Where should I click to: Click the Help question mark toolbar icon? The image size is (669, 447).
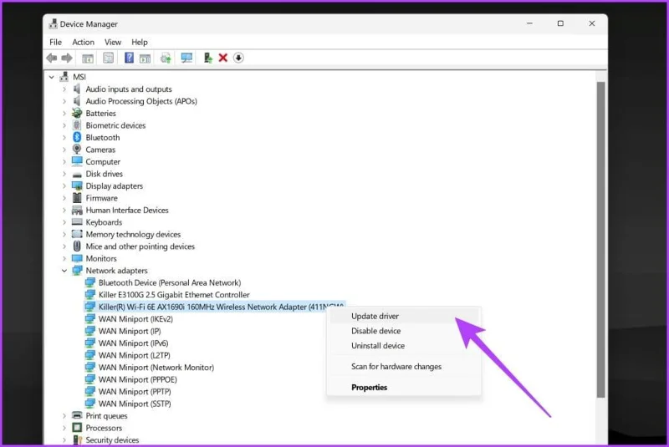pyautogui.click(x=129, y=58)
